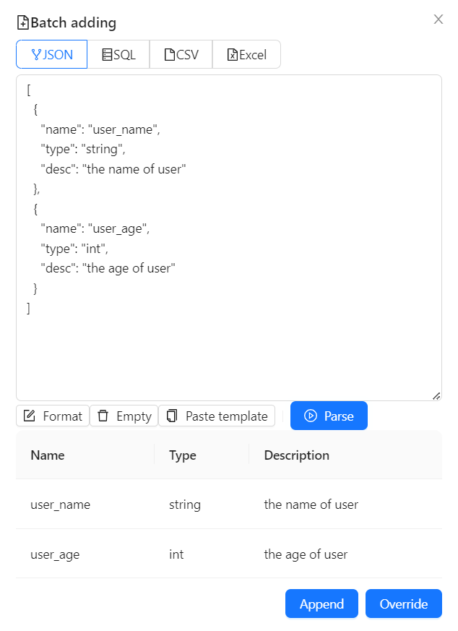Click the Parse play circle icon

(311, 416)
